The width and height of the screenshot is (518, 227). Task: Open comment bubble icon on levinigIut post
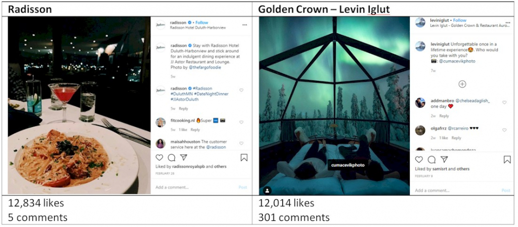pyautogui.click(x=431, y=160)
